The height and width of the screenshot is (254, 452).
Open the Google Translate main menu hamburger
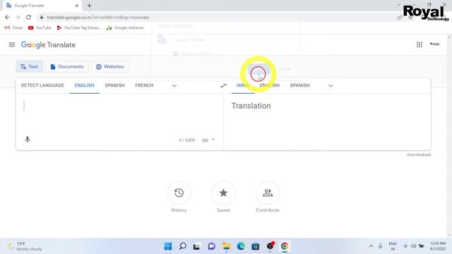coord(12,44)
